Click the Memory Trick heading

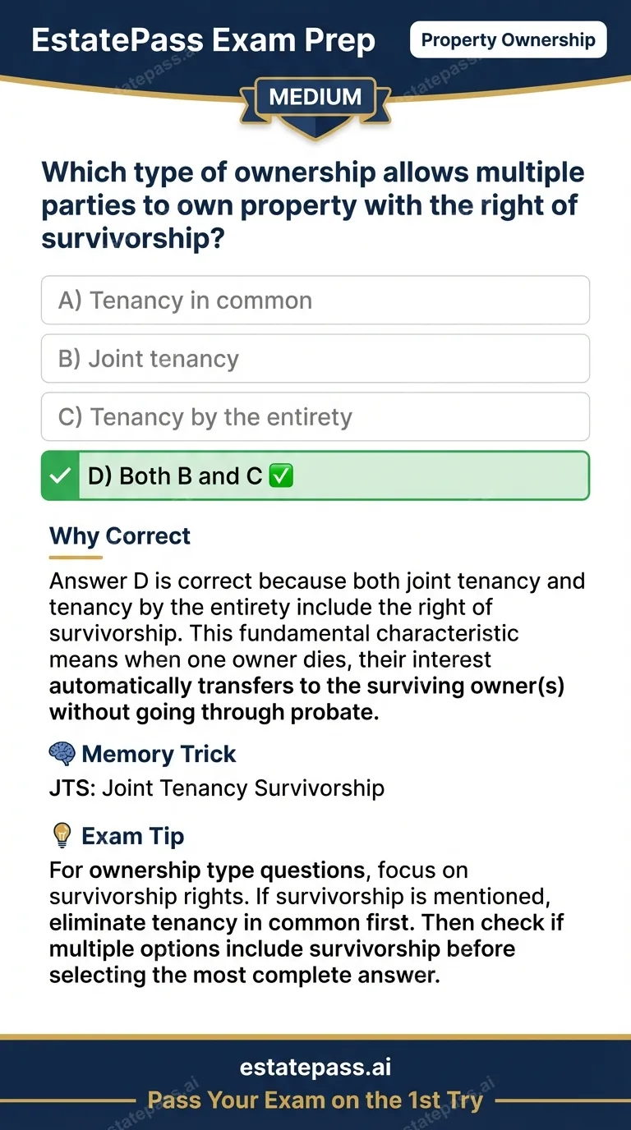click(159, 754)
